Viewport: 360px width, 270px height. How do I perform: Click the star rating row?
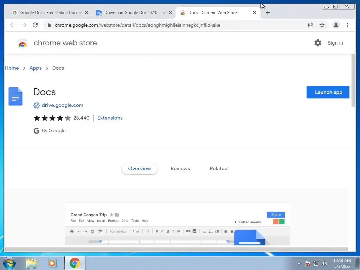click(52, 118)
